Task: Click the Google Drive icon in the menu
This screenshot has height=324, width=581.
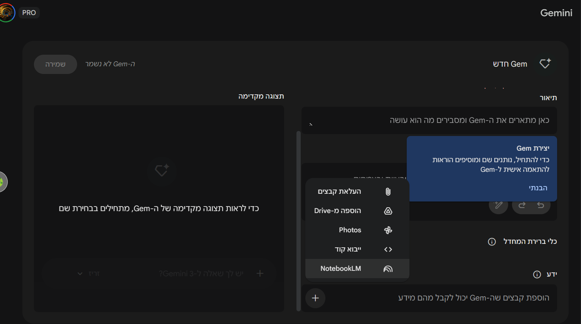Action: 388,211
